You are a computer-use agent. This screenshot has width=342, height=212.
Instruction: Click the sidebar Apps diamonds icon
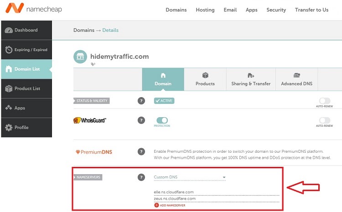[9, 108]
